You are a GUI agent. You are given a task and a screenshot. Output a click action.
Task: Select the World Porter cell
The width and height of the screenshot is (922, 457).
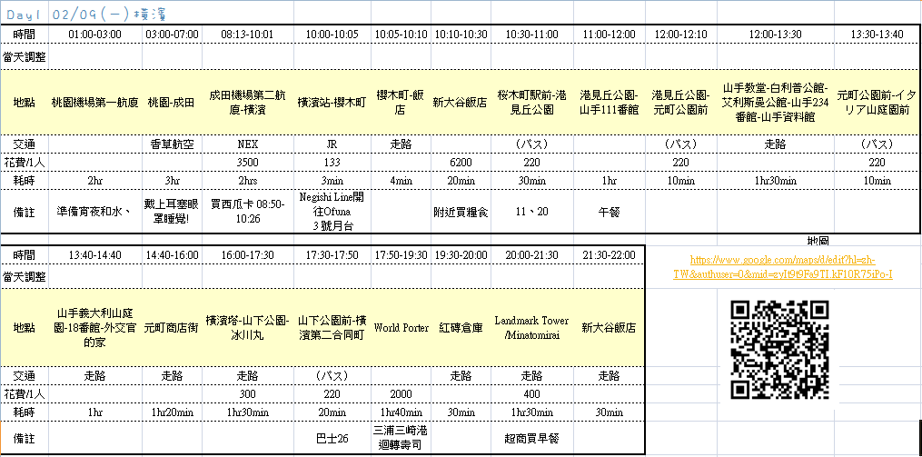pyautogui.click(x=401, y=328)
